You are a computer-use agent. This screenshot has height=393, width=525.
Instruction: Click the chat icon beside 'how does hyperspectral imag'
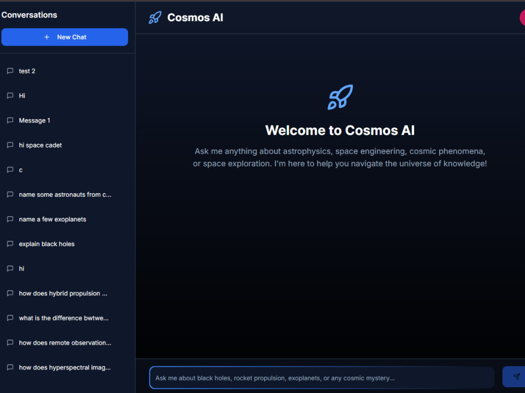pyautogui.click(x=10, y=368)
